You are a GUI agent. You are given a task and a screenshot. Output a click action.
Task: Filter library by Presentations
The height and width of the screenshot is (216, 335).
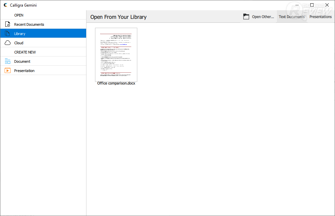click(x=320, y=17)
